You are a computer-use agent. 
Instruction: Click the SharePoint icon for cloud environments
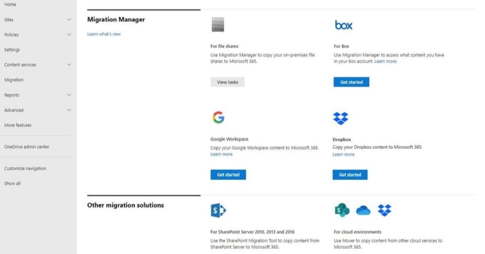tap(342, 210)
